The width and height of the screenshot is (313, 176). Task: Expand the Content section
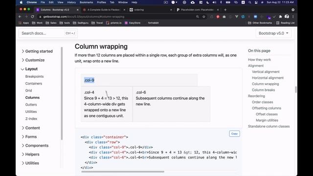(x=31, y=128)
